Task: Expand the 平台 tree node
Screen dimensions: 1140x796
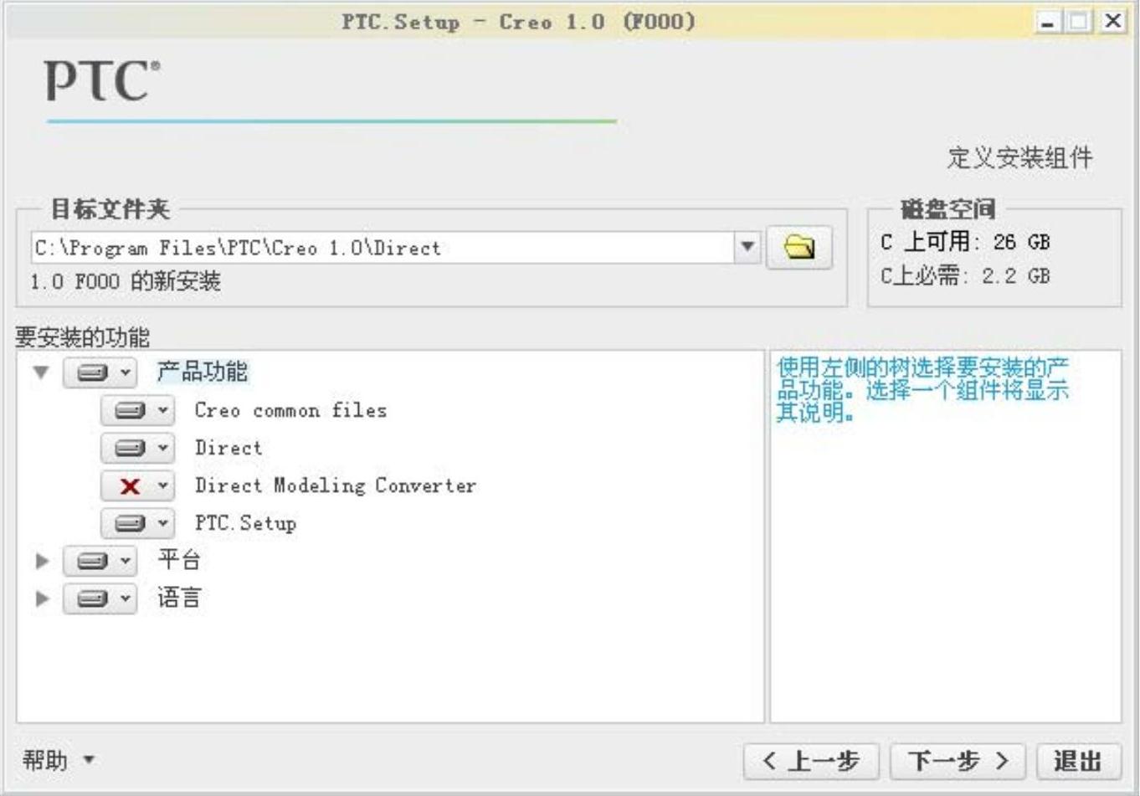Action: [x=42, y=561]
